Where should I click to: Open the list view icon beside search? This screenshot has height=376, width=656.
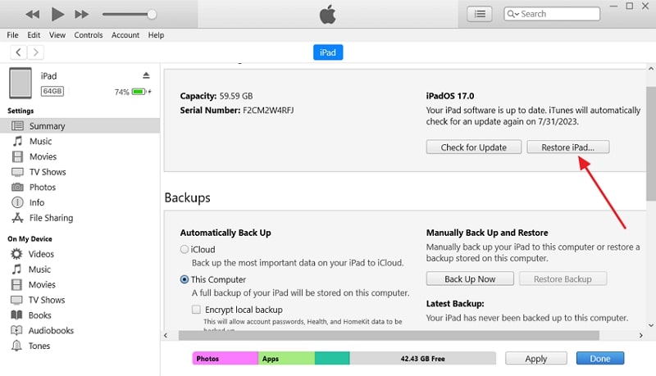[480, 14]
